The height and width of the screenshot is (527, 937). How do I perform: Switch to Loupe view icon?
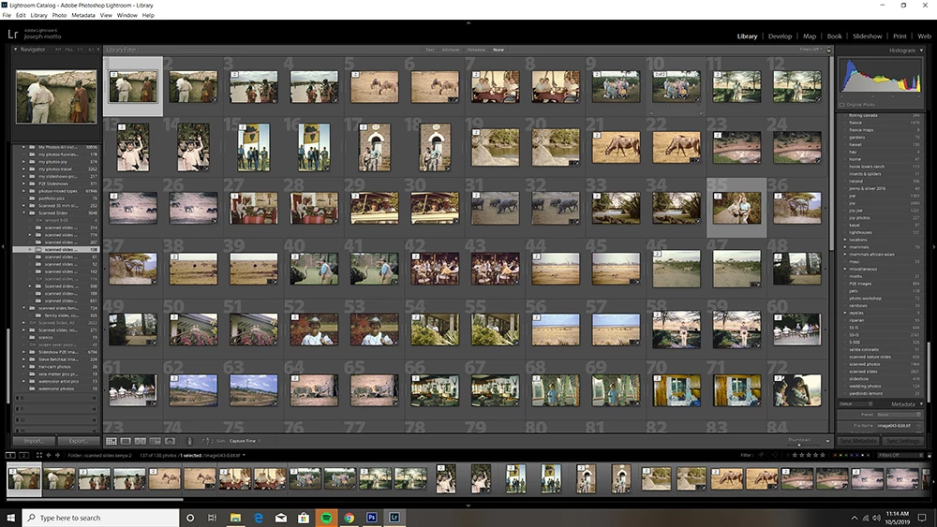(x=126, y=441)
